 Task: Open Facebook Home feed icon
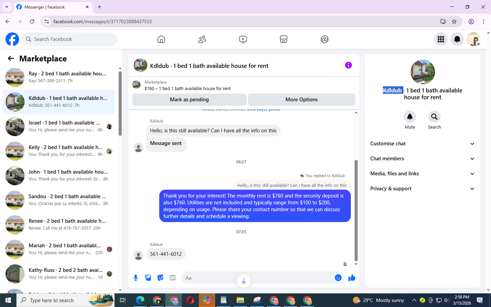[161, 39]
